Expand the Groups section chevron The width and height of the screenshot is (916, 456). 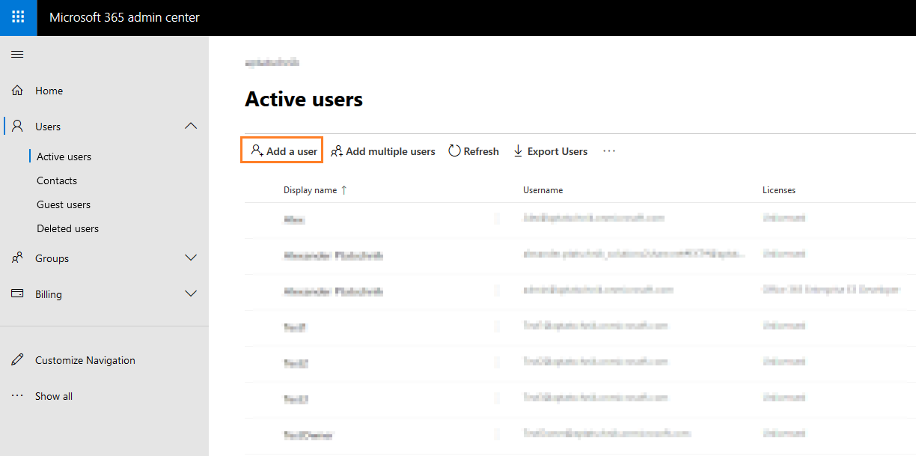(x=191, y=258)
